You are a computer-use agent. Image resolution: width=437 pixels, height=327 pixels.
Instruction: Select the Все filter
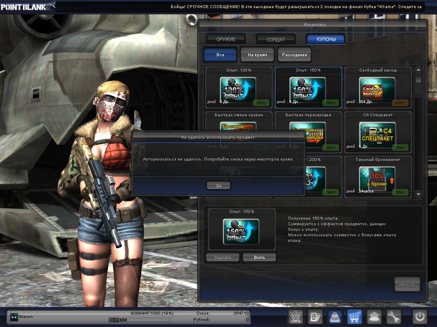[x=220, y=55]
